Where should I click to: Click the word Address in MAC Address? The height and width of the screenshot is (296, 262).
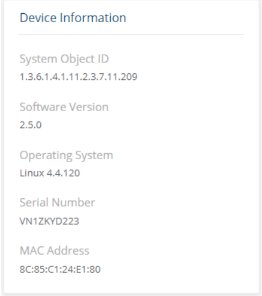pyautogui.click(x=68, y=250)
